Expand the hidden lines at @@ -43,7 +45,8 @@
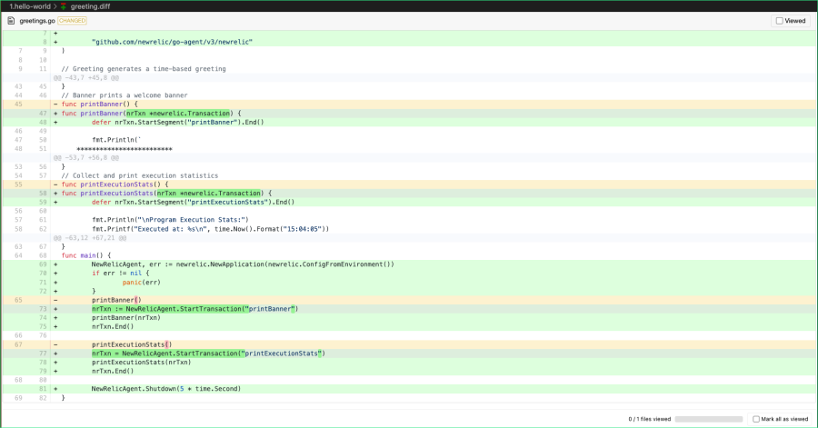Viewport: 818px width, 428px height. (85, 78)
